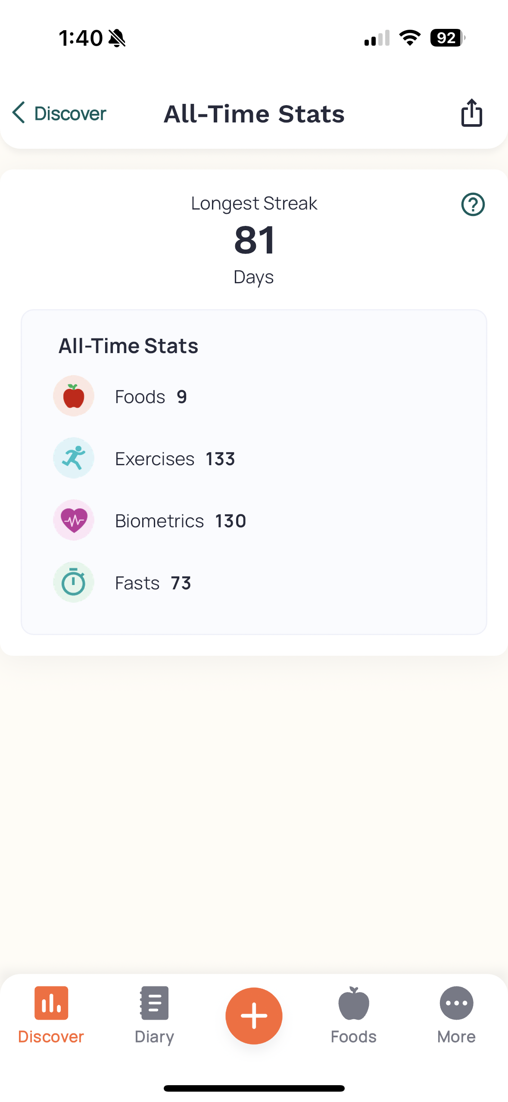Tap the back chevron arrow
508x1102 pixels.
tap(19, 113)
